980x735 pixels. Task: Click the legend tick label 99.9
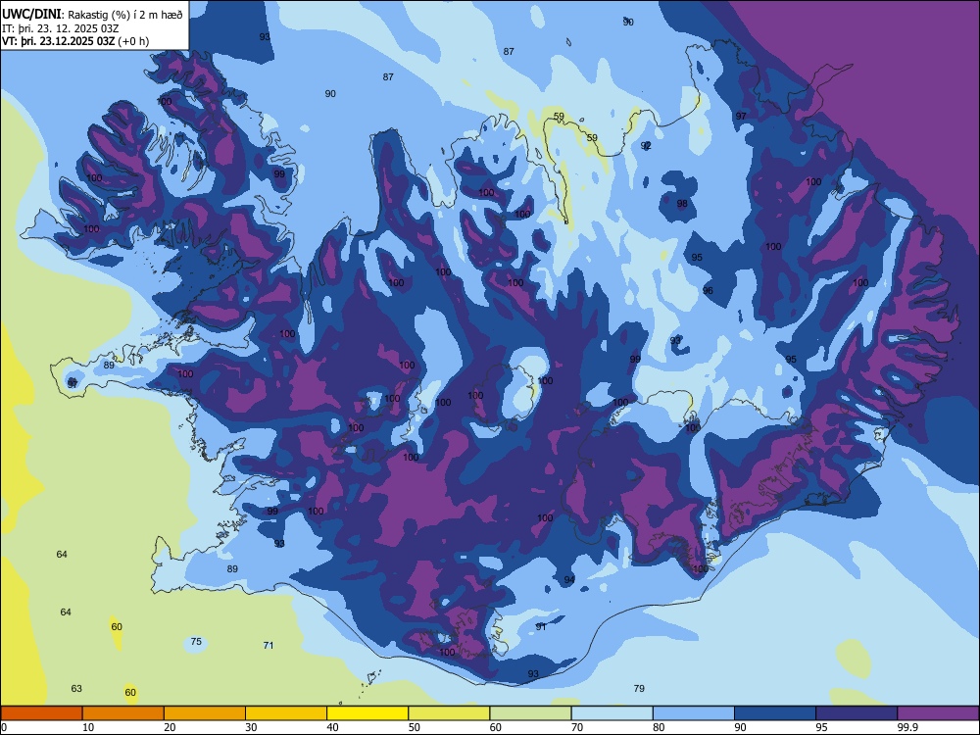[x=907, y=727]
